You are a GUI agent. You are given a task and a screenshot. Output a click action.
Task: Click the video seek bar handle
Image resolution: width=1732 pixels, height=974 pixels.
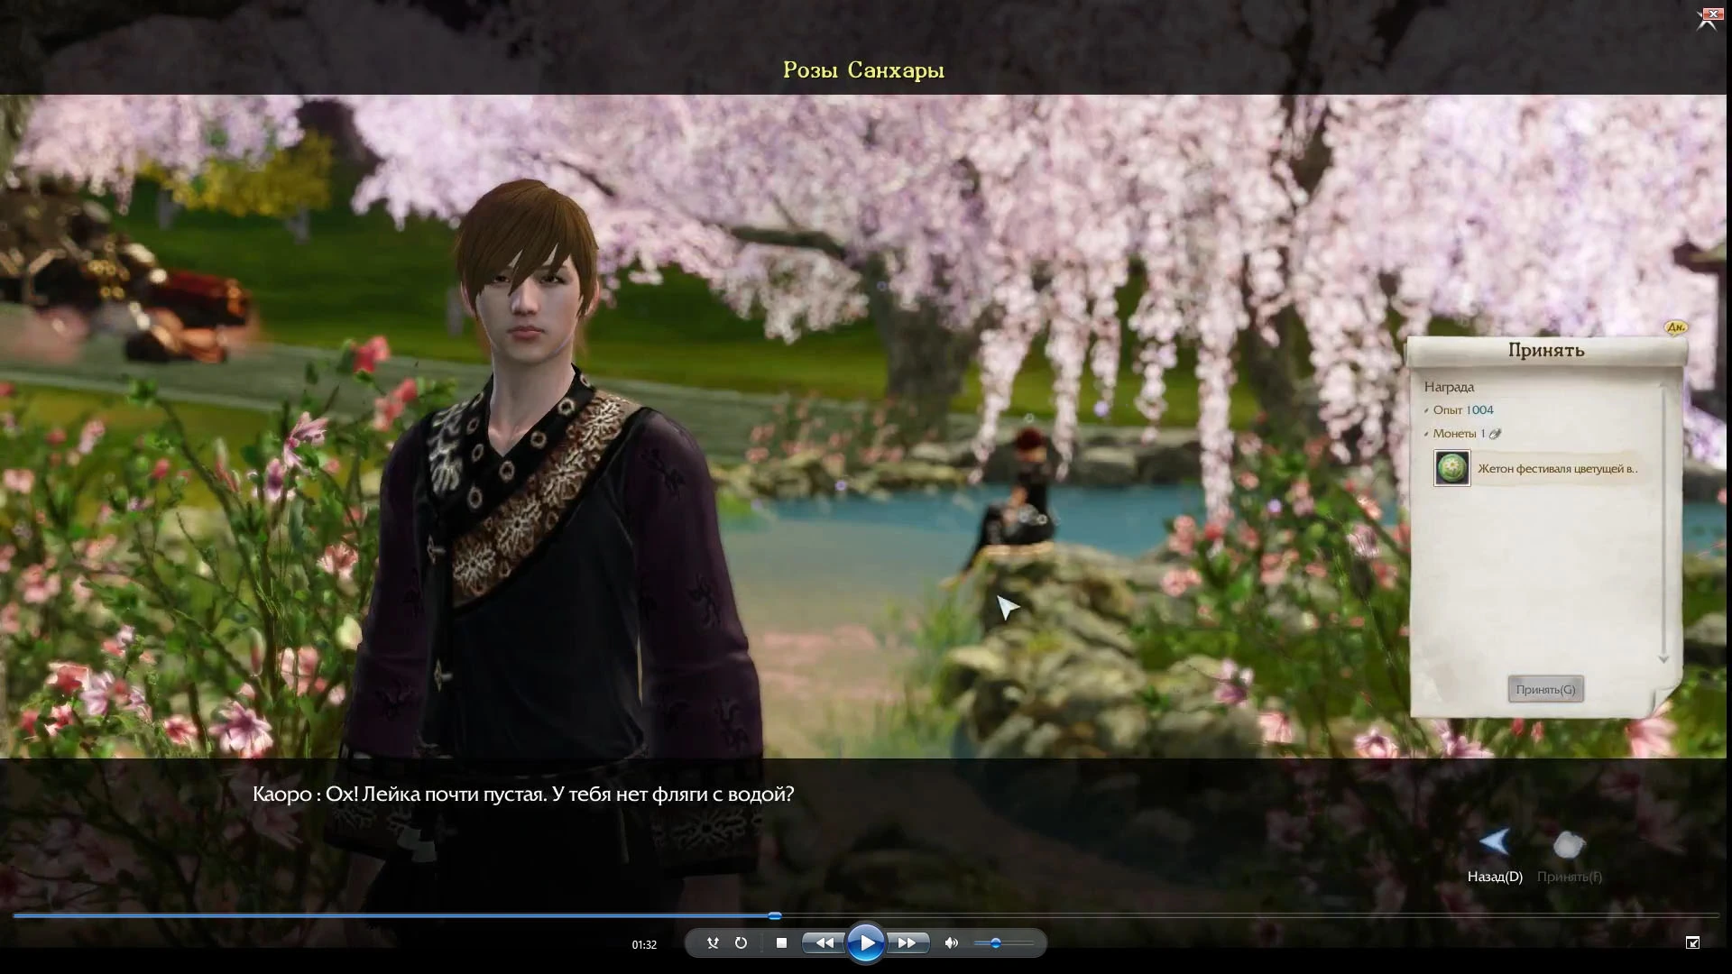click(775, 915)
